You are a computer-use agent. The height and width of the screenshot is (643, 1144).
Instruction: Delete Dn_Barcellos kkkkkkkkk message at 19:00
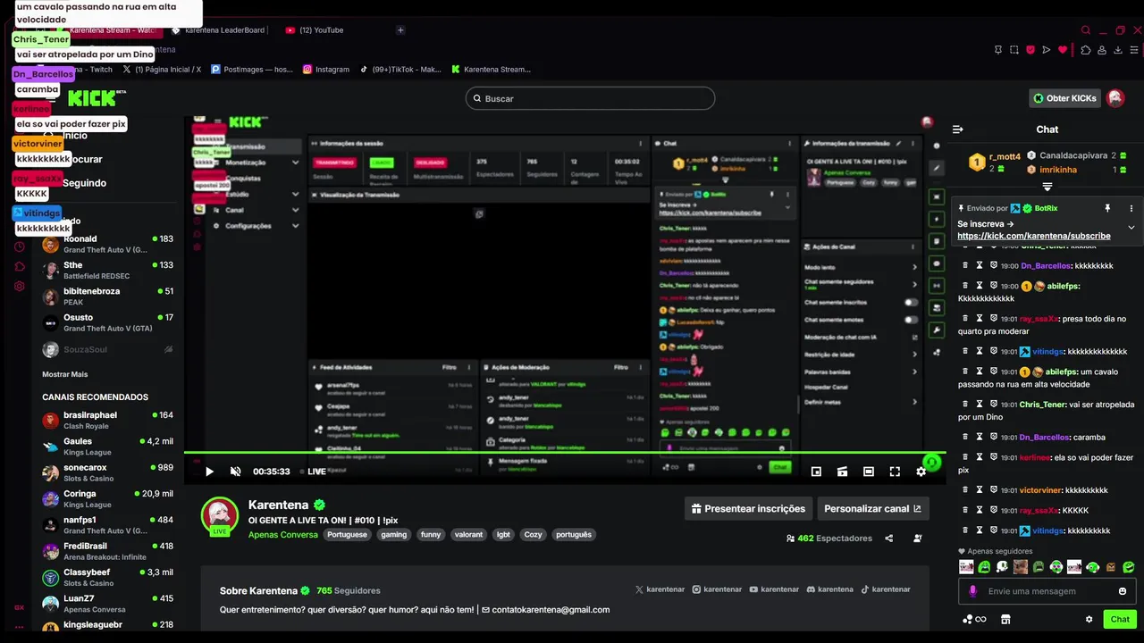[965, 265]
